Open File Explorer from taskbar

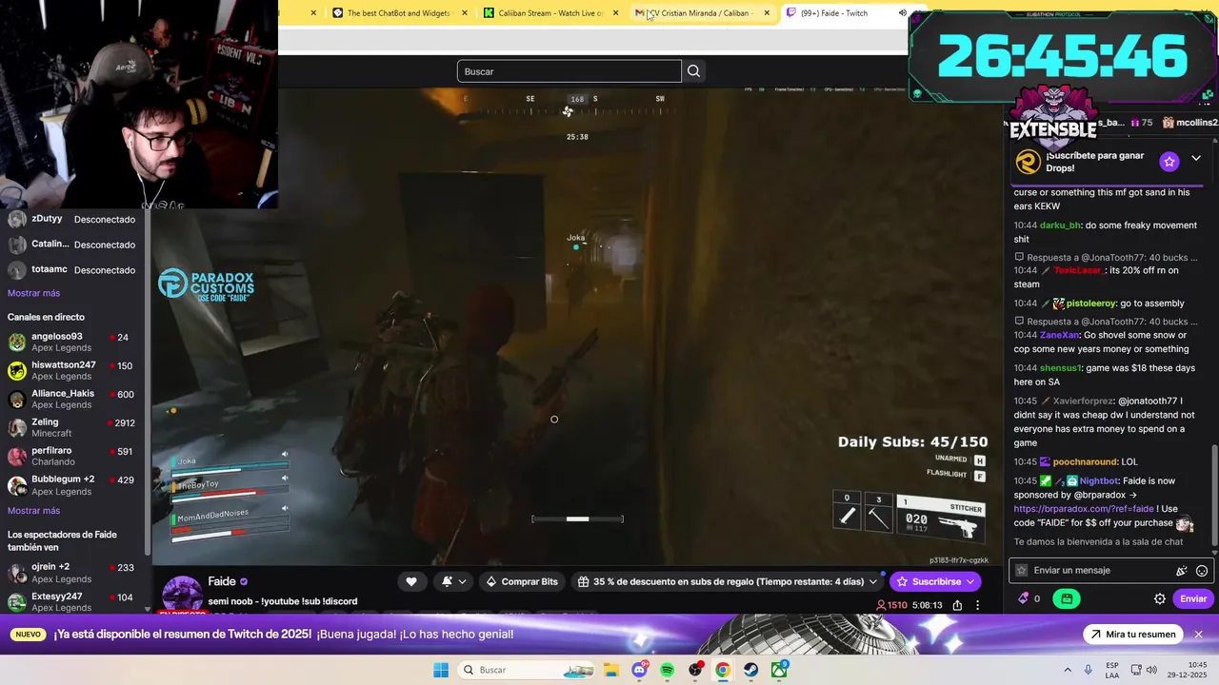[x=611, y=670]
